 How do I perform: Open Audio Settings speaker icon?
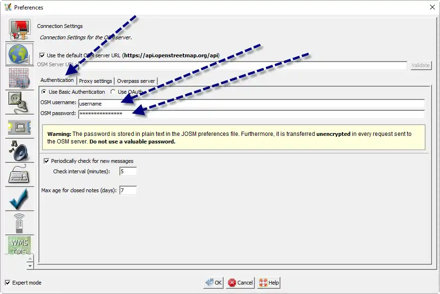pos(19,151)
